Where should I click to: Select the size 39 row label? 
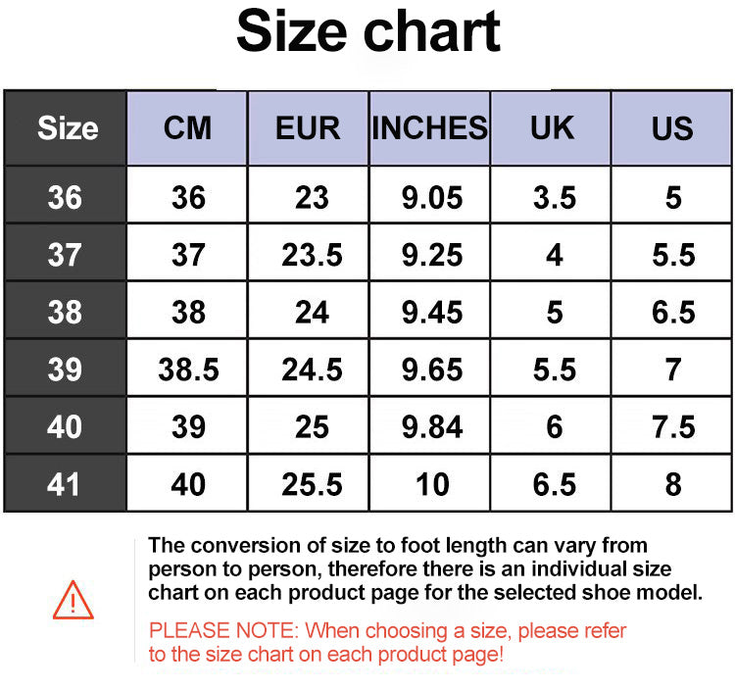(x=65, y=368)
